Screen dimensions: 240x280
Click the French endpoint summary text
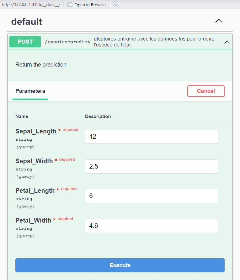(154, 42)
